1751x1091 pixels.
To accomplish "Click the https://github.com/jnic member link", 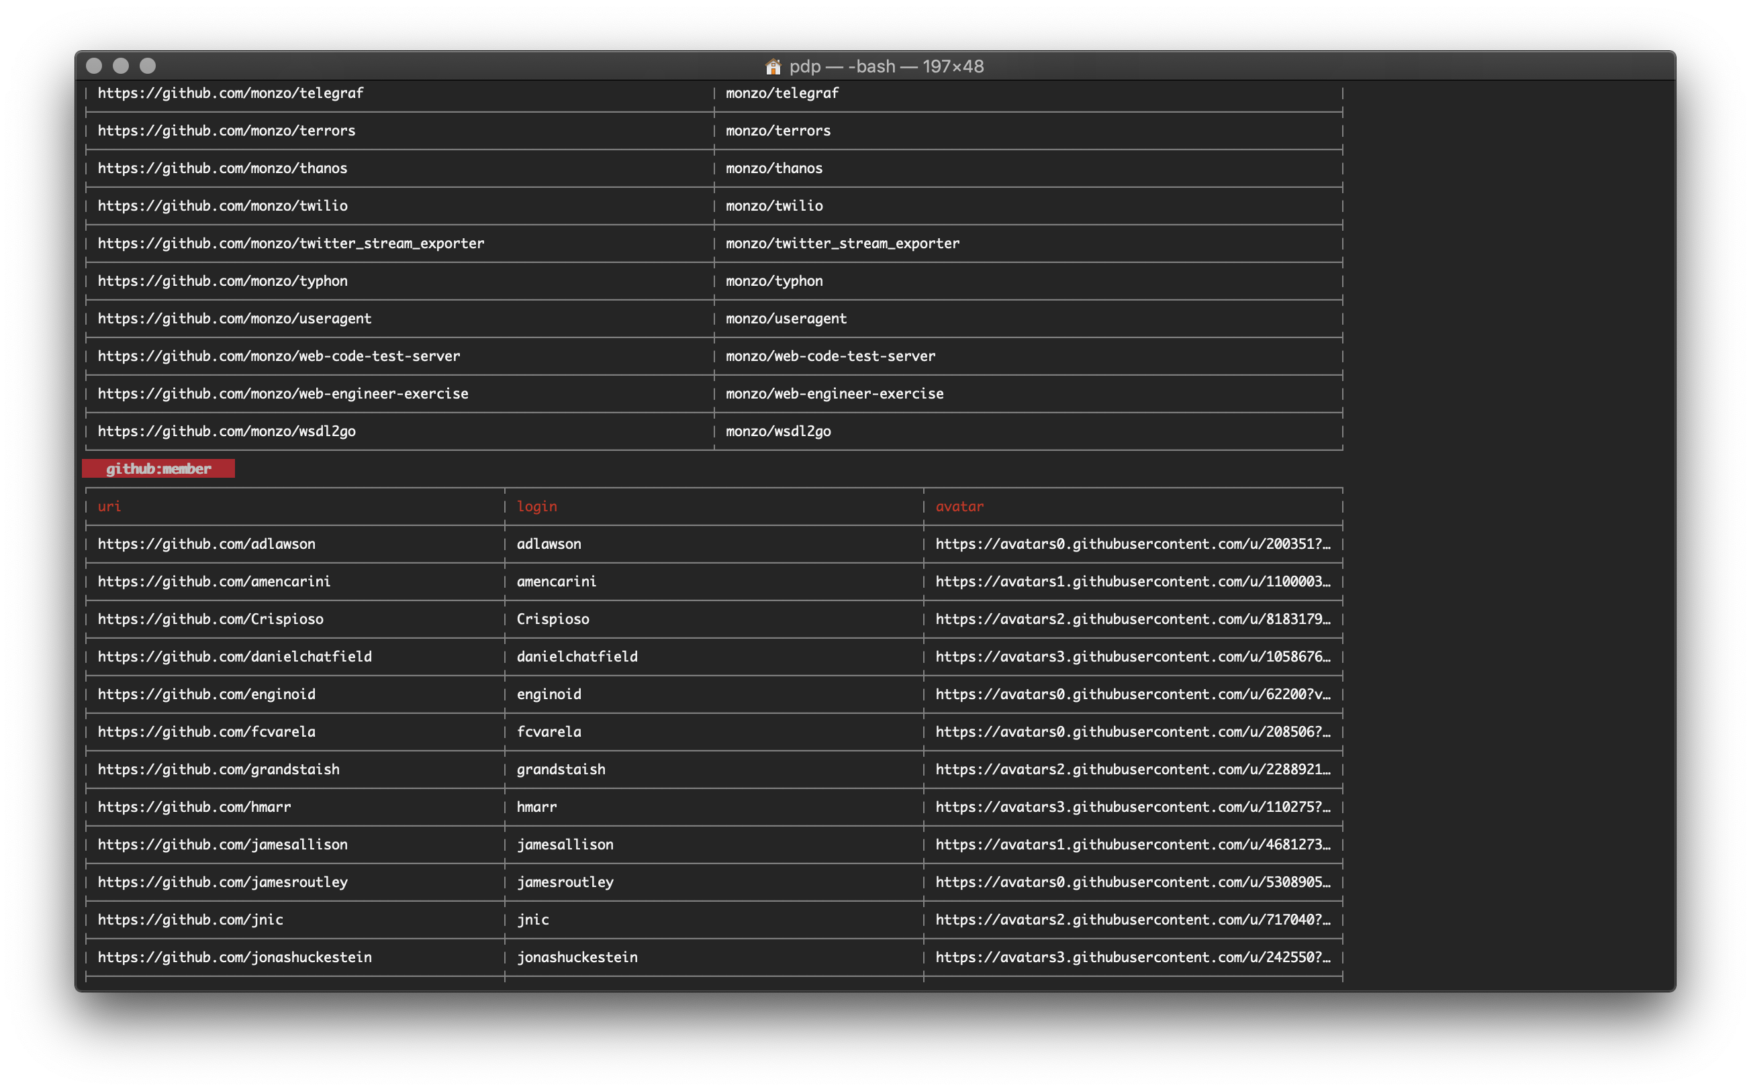I will point(191,920).
